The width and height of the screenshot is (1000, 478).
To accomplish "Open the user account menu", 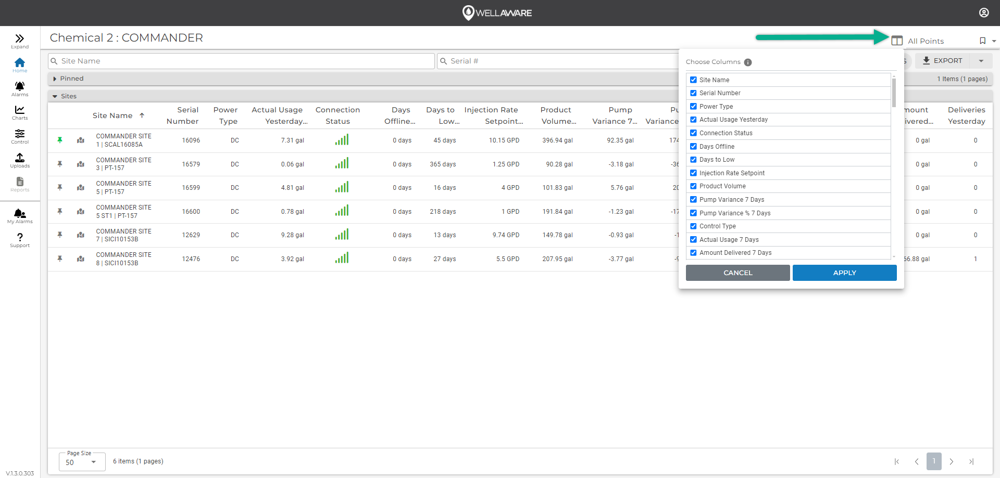I will point(984,12).
